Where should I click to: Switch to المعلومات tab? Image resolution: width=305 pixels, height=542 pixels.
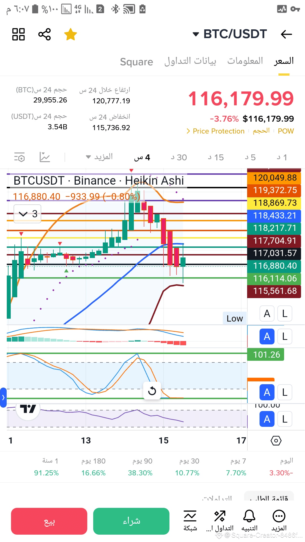pyautogui.click(x=245, y=61)
